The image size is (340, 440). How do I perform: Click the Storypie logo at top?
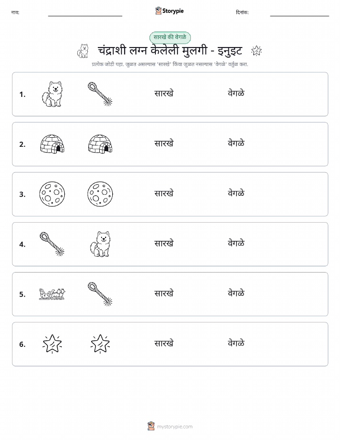pos(169,11)
